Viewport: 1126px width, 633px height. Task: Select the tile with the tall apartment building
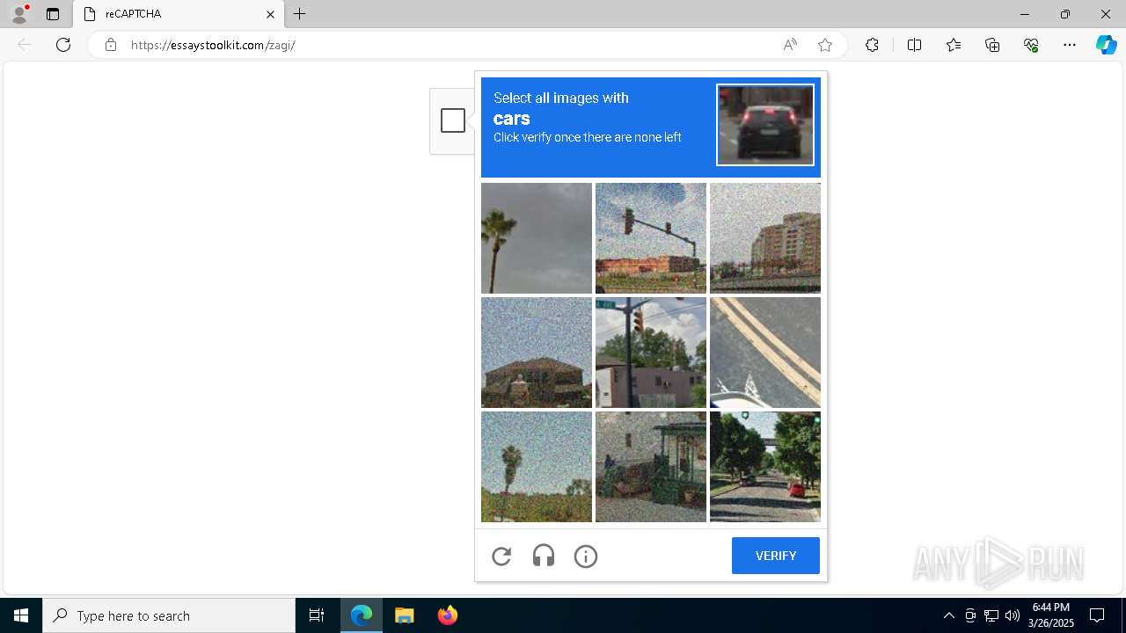coord(765,238)
